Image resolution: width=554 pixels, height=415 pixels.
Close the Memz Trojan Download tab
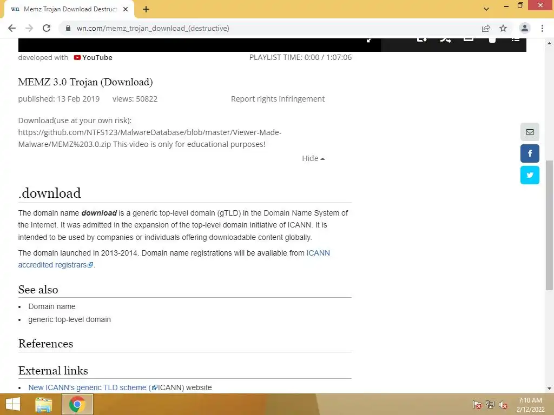pos(126,10)
